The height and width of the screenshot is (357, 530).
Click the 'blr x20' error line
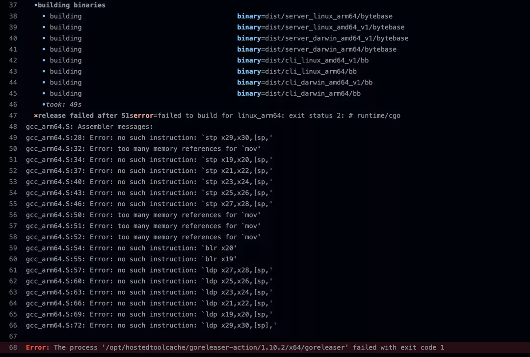pos(132,248)
